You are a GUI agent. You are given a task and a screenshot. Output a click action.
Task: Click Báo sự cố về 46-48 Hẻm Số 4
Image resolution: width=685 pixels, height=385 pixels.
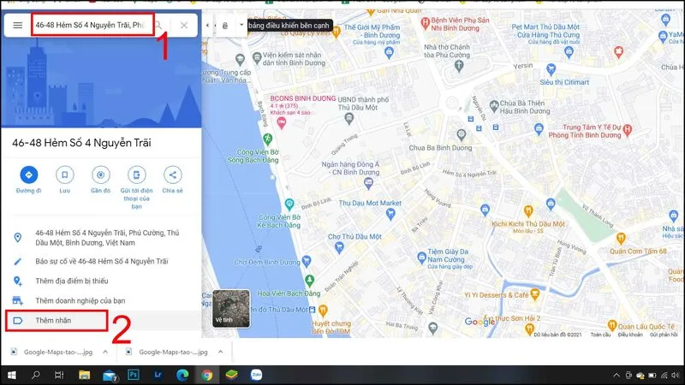tap(101, 262)
